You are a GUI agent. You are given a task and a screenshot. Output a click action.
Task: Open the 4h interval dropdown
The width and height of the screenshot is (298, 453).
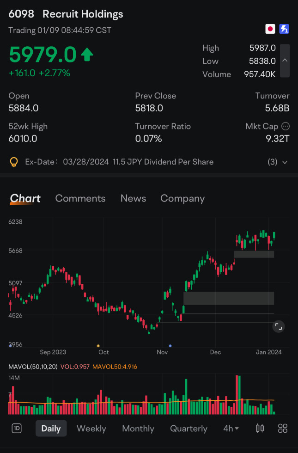point(231,429)
